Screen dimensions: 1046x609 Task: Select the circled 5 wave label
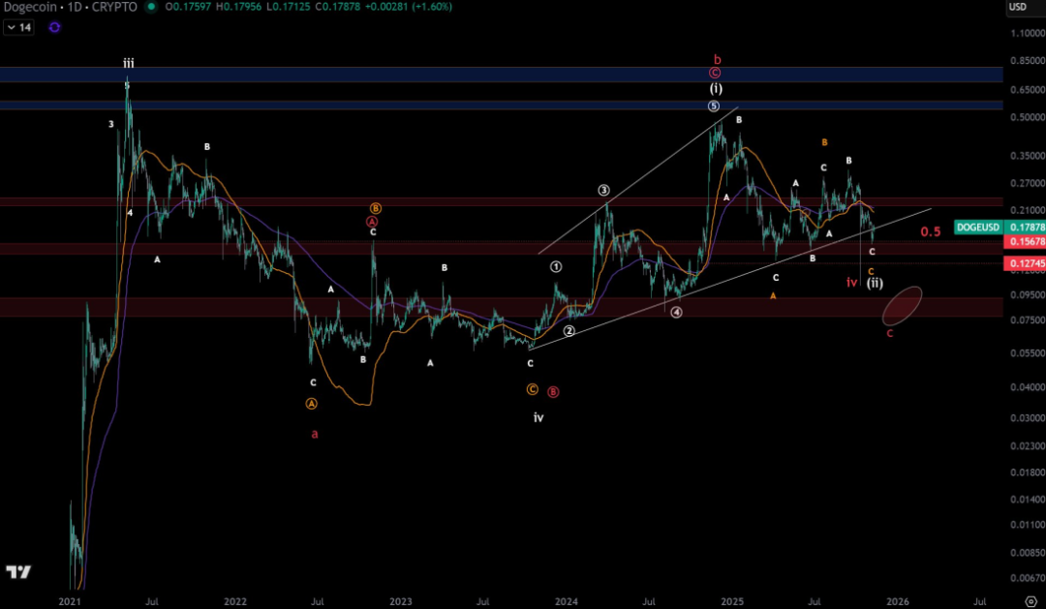click(714, 107)
